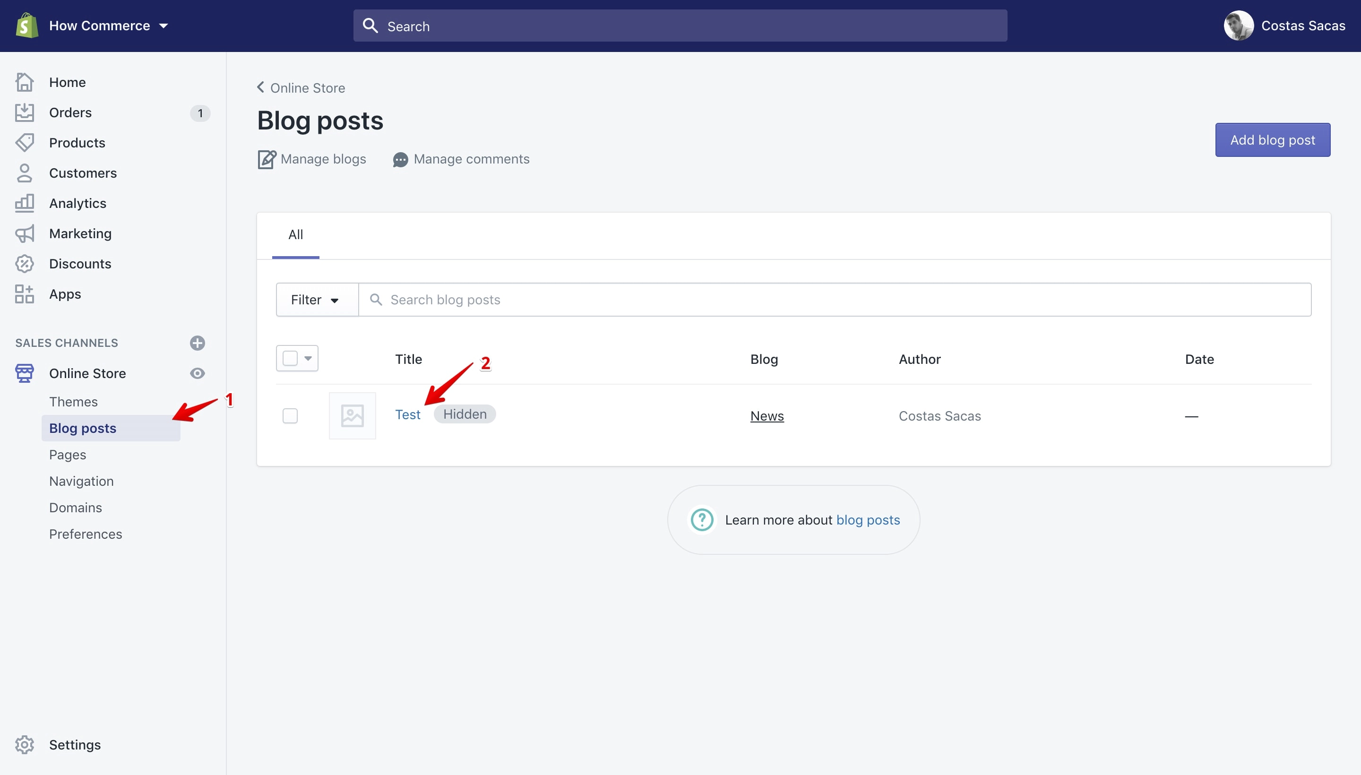Expand the bulk selection dropdown arrow

click(x=308, y=358)
